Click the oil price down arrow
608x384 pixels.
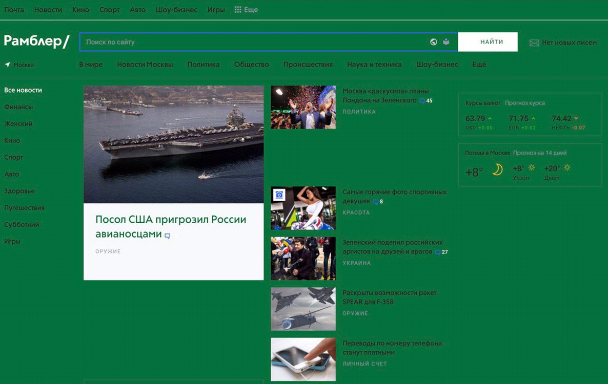(576, 118)
